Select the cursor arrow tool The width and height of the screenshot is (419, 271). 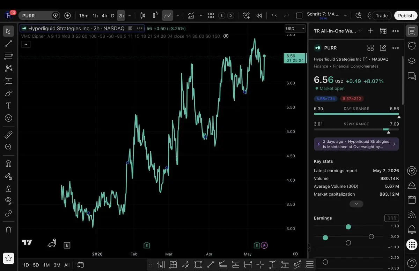click(8, 31)
